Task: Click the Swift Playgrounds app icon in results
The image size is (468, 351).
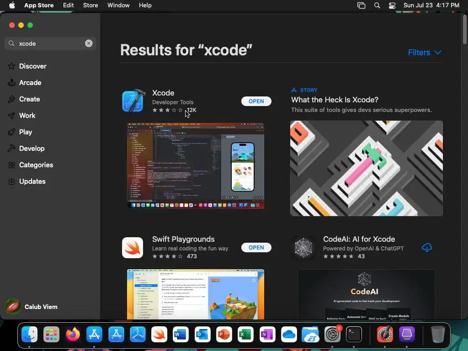Action: (133, 247)
